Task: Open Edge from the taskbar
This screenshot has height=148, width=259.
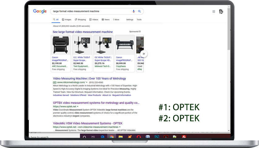Action: (x=103, y=137)
